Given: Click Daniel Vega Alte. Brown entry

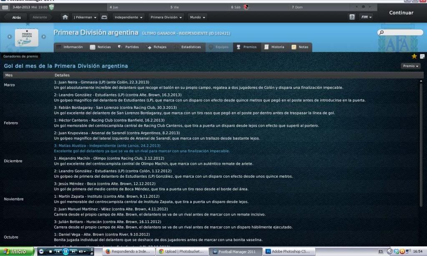Looking at the screenshot, I should click(158, 237).
